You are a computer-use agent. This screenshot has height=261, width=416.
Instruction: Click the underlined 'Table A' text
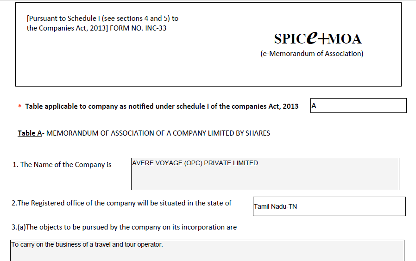[30, 133]
